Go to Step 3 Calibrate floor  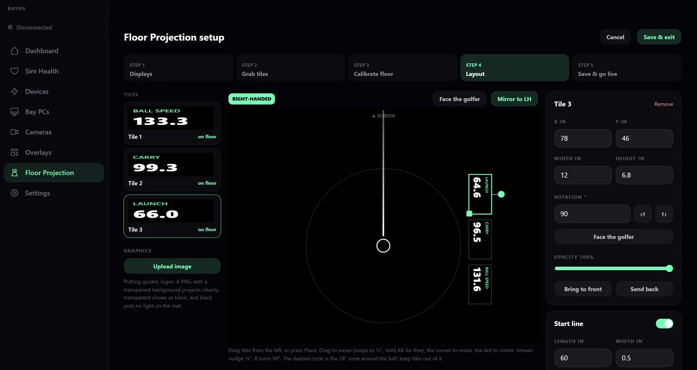403,68
